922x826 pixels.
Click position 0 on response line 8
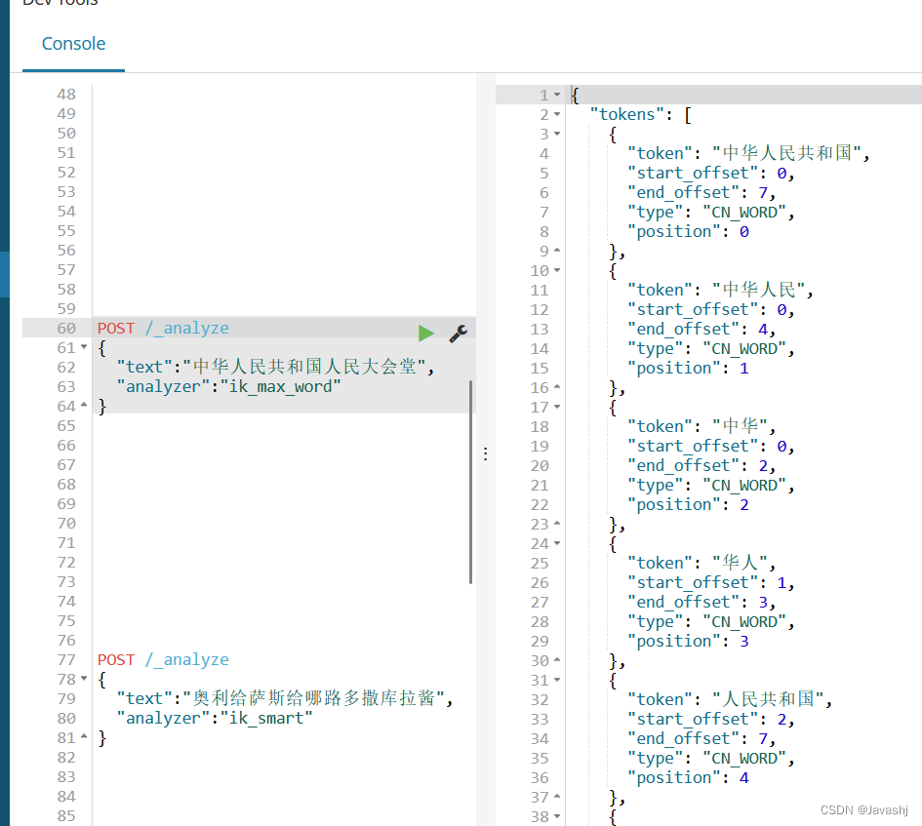pyautogui.click(x=743, y=232)
